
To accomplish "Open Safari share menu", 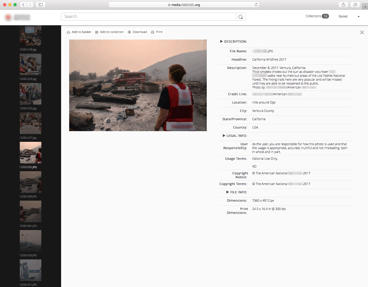I will coord(343,5).
